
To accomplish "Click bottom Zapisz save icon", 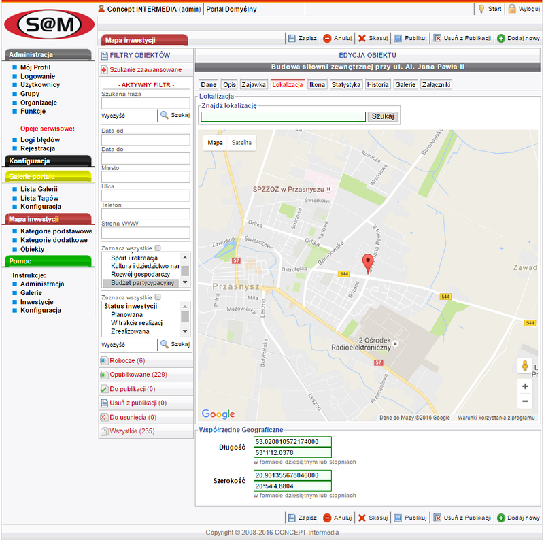I will [292, 518].
